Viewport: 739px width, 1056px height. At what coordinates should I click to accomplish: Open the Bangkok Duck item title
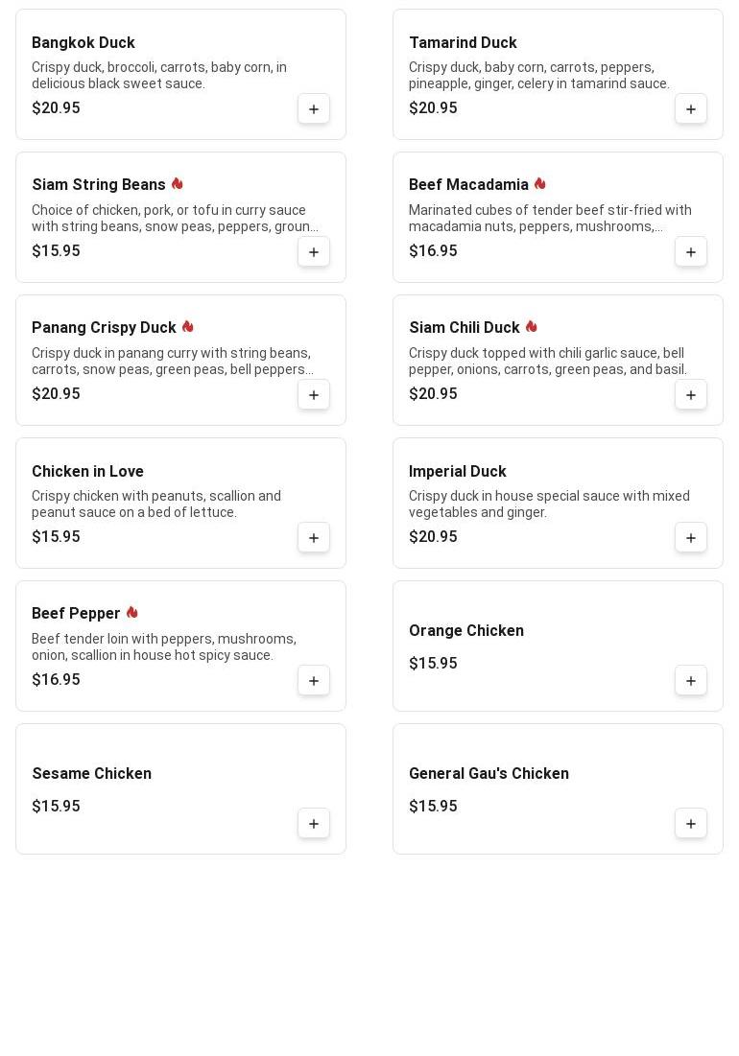(x=83, y=43)
